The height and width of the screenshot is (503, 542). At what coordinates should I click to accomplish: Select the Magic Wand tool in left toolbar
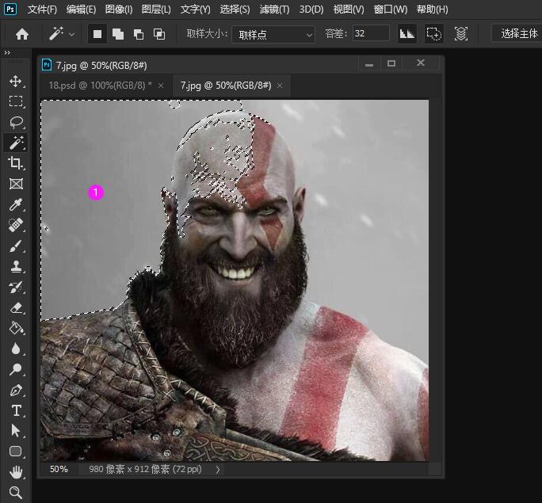pos(16,143)
